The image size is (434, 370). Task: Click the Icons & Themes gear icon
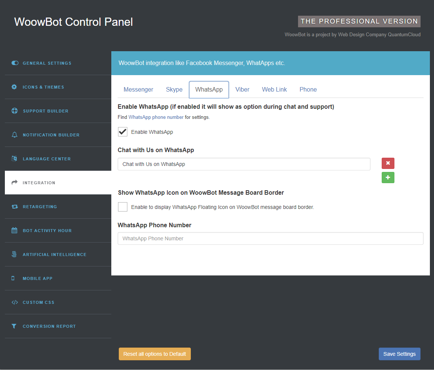14,87
